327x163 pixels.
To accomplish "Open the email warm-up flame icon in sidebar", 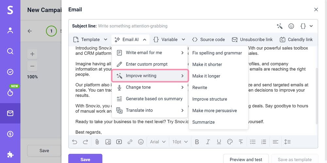I will click(x=10, y=92).
